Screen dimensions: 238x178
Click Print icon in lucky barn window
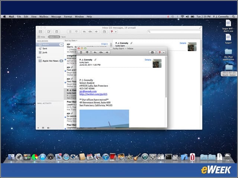[x=152, y=52]
